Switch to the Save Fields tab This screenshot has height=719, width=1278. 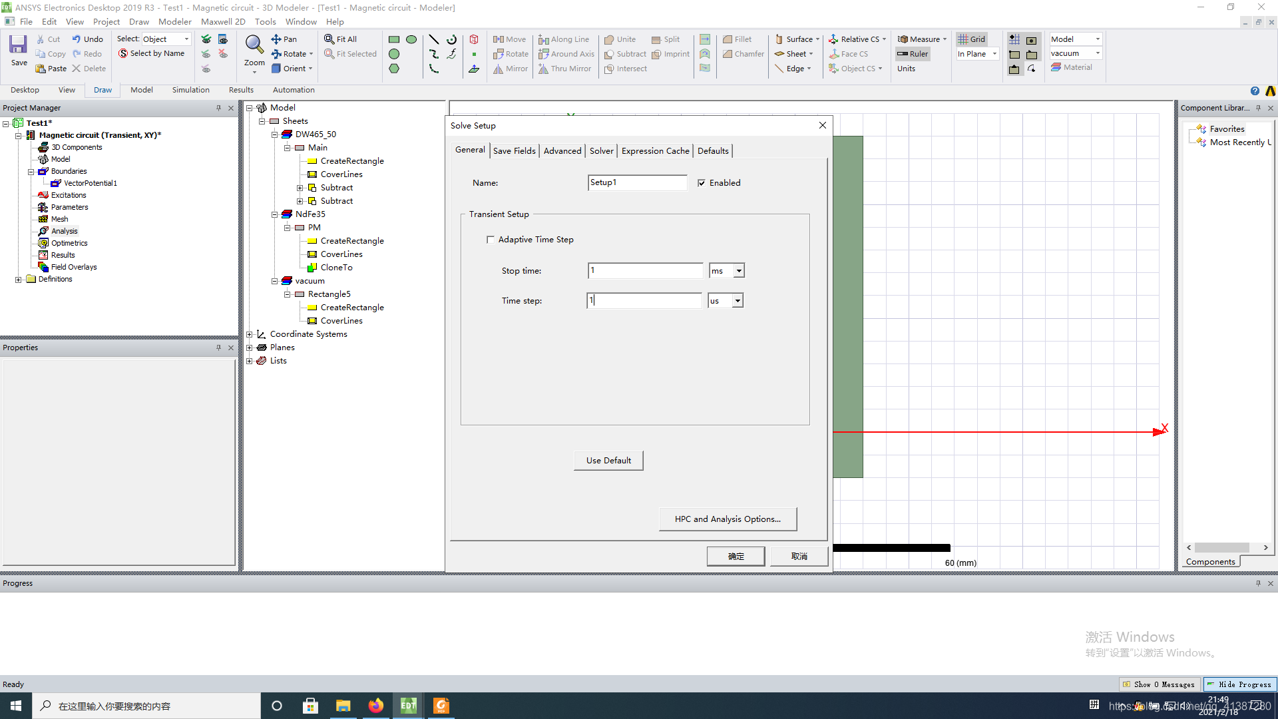click(x=514, y=151)
